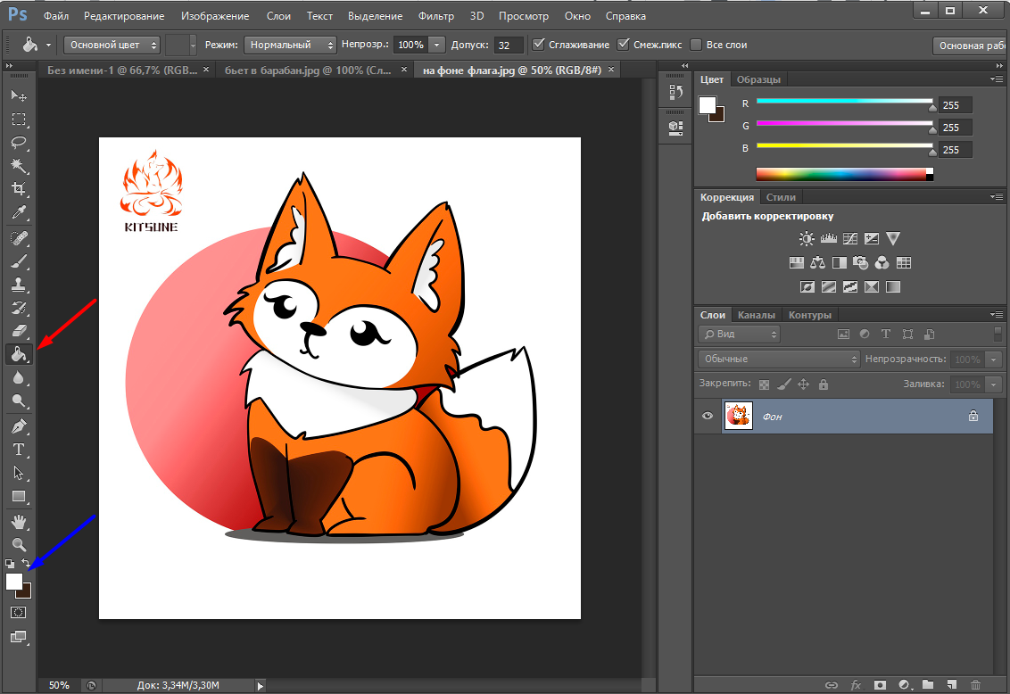The image size is (1010, 694).
Task: Switch to the Образцы tab
Action: pos(758,79)
